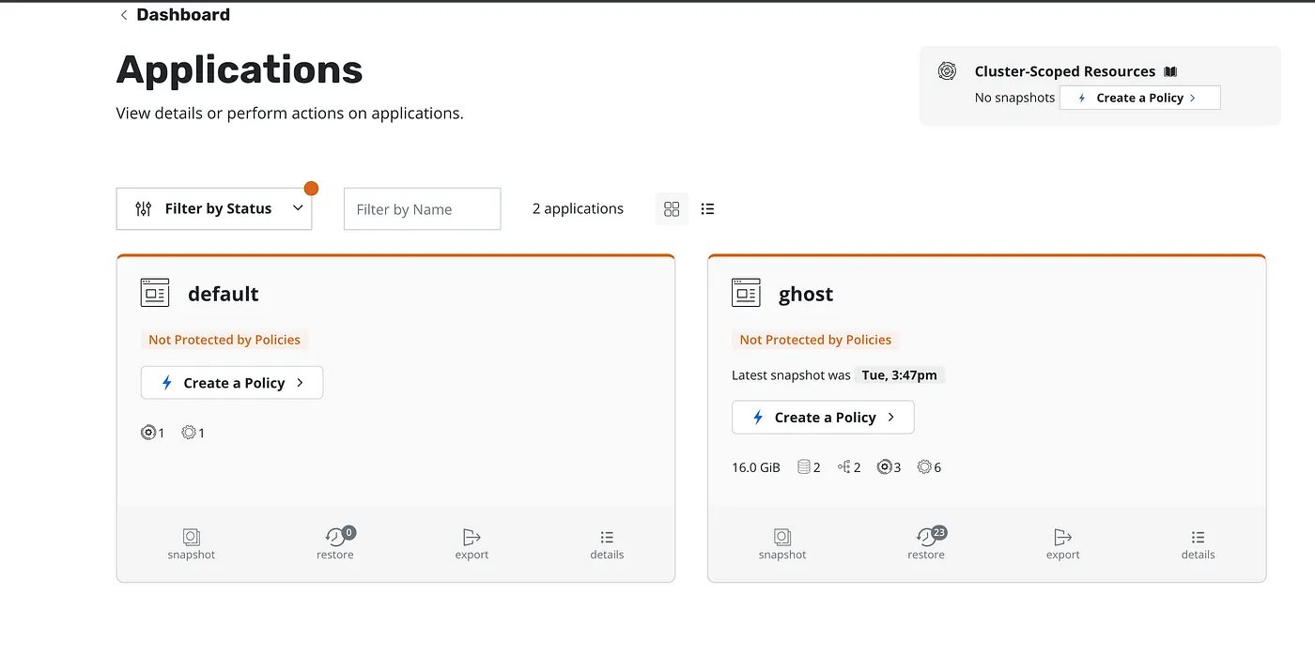Open details of default application
The width and height of the screenshot is (1315, 656).
(x=607, y=538)
